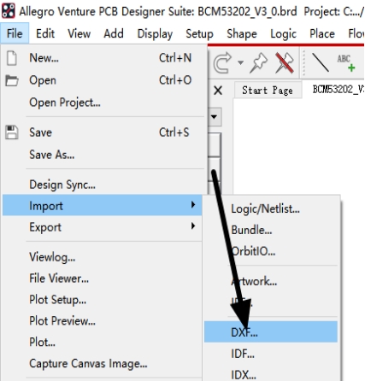Open the Shape menu
Viewport: 365px width, 381px height.
242,33
